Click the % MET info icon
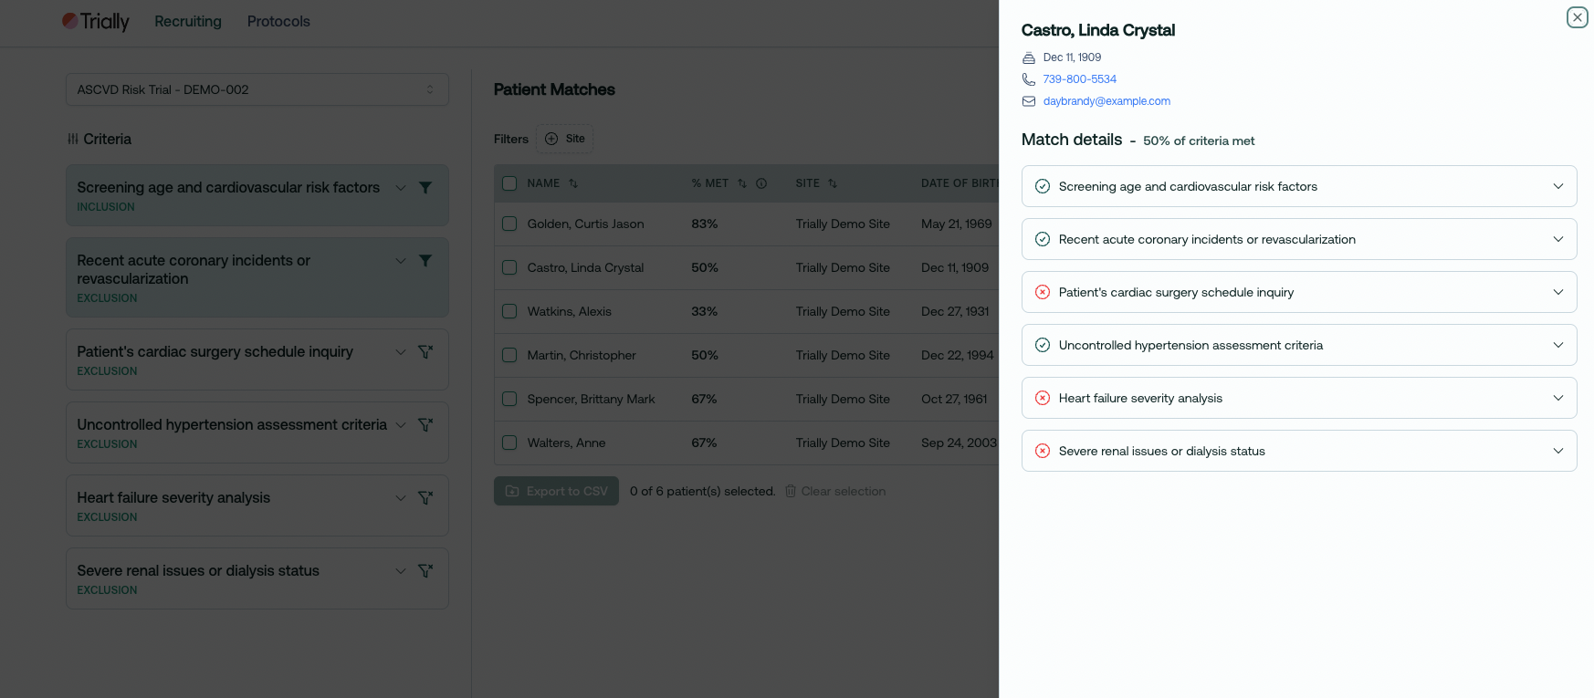The height and width of the screenshot is (698, 1594). [761, 183]
